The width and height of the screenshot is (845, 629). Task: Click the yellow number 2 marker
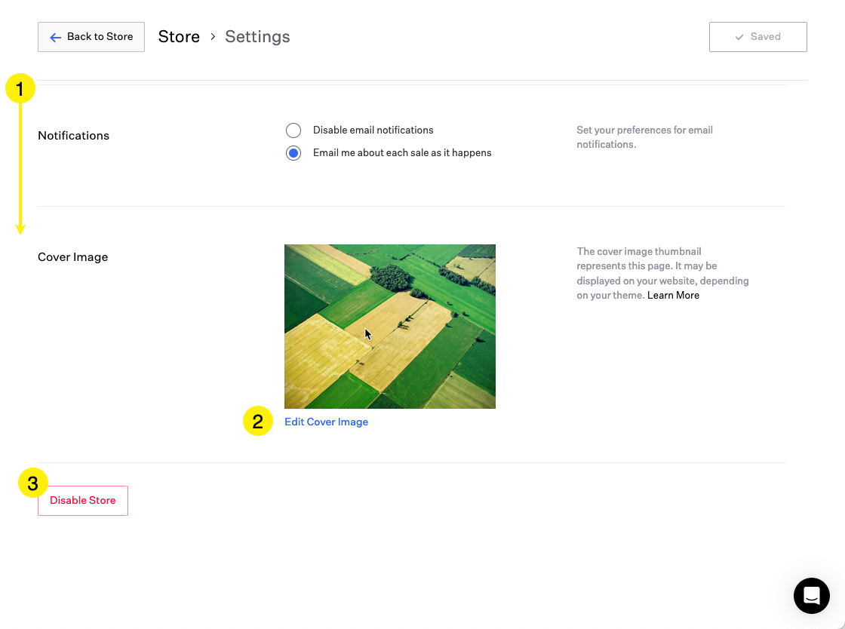(x=257, y=422)
